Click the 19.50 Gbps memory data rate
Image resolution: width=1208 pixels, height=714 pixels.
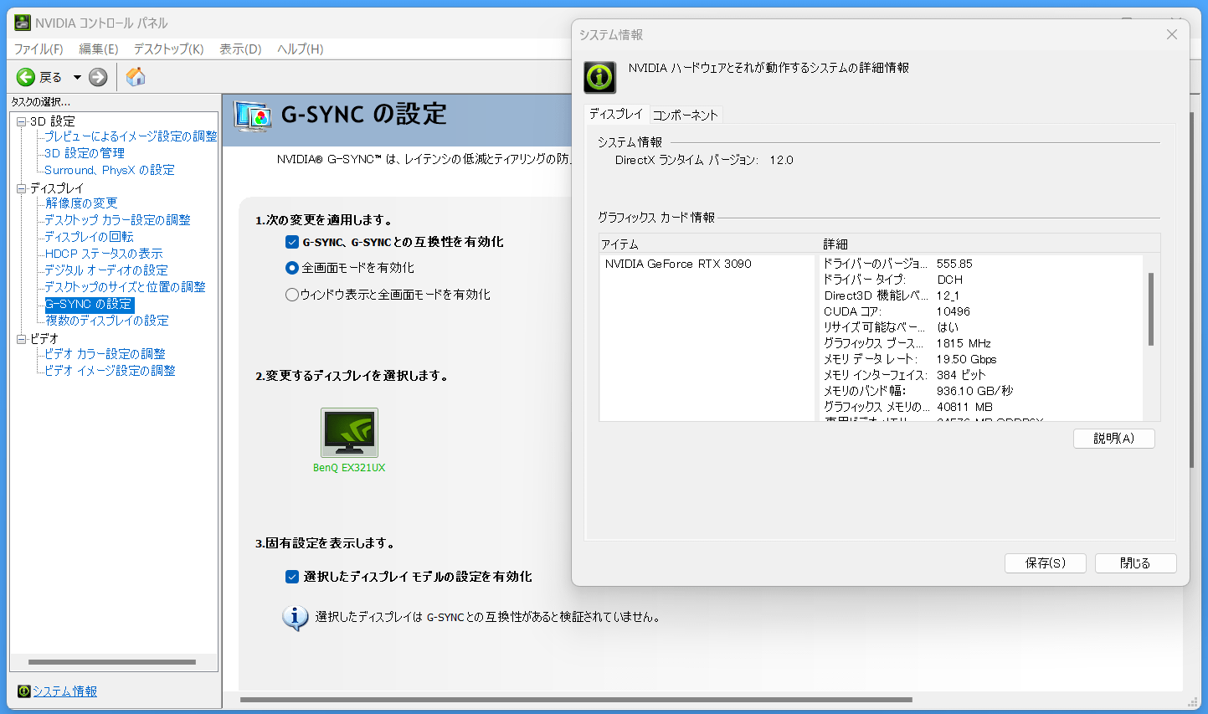pos(966,359)
